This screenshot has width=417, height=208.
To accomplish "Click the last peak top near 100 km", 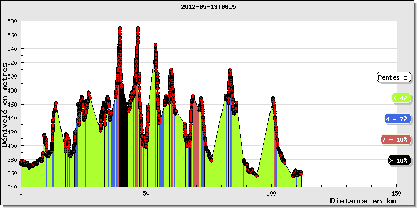I will 272,99.
